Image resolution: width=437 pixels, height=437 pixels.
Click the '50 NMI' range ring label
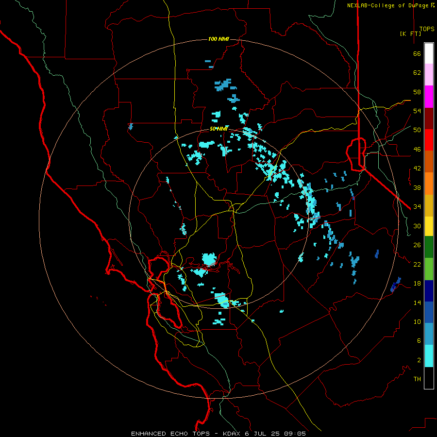[x=219, y=129]
